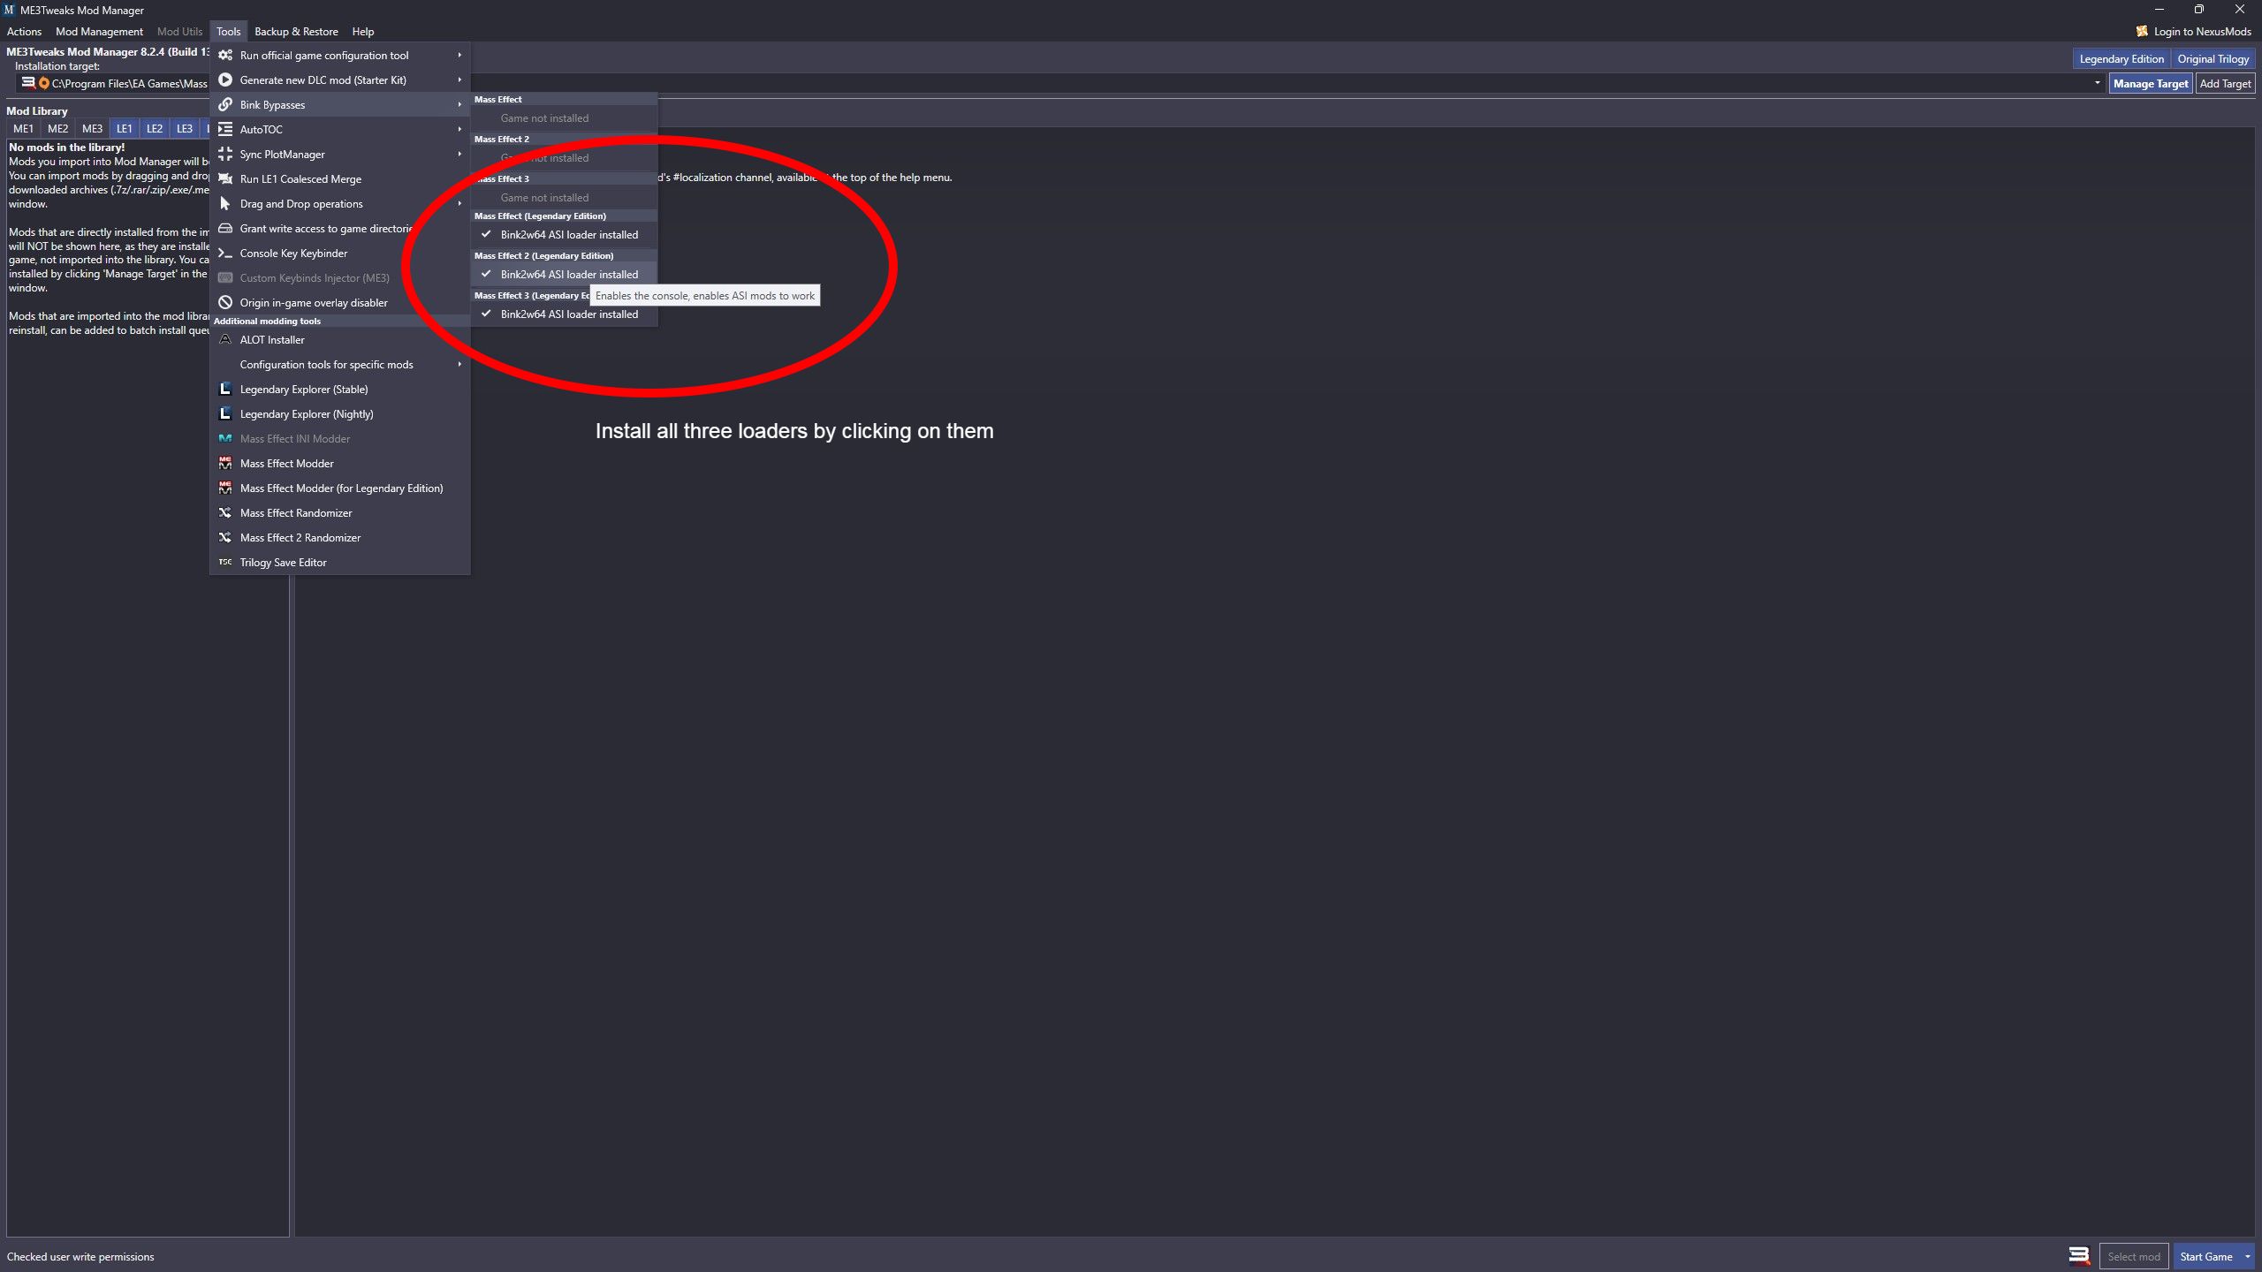This screenshot has width=2262, height=1272.
Task: Toggle Bink2w64 ASI loader for LE1
Action: (x=569, y=234)
